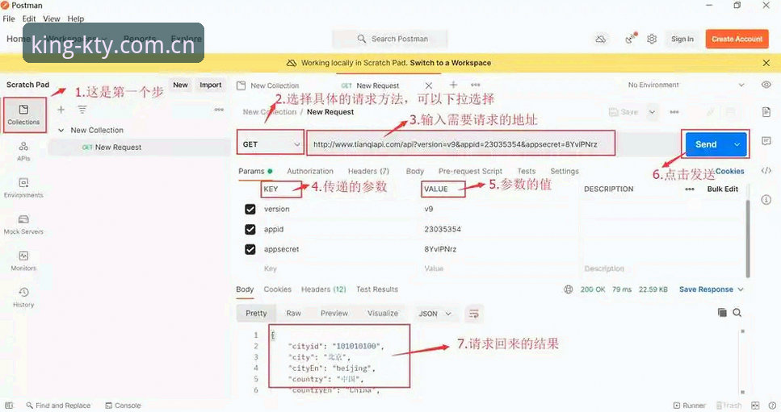
Task: Uncheck the version parameter checkbox
Action: tap(250, 210)
